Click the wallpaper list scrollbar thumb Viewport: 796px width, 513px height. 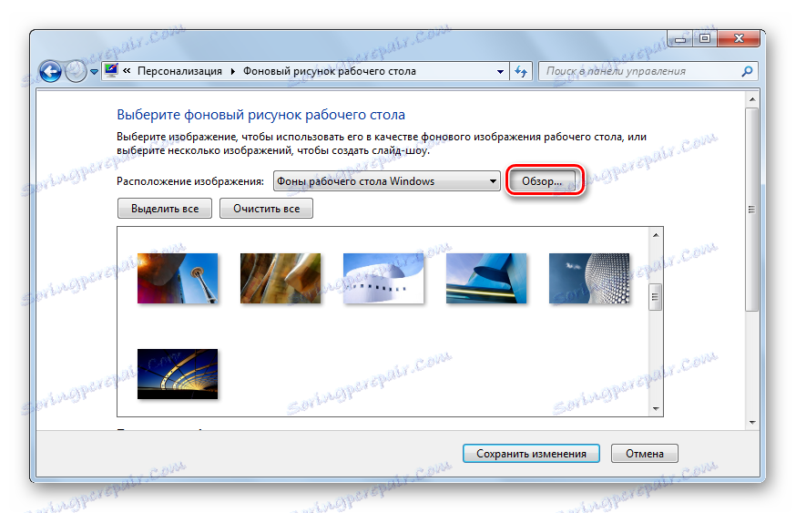click(656, 297)
